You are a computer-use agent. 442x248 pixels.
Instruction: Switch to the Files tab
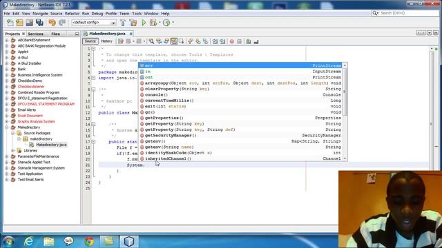pyautogui.click(x=55, y=34)
